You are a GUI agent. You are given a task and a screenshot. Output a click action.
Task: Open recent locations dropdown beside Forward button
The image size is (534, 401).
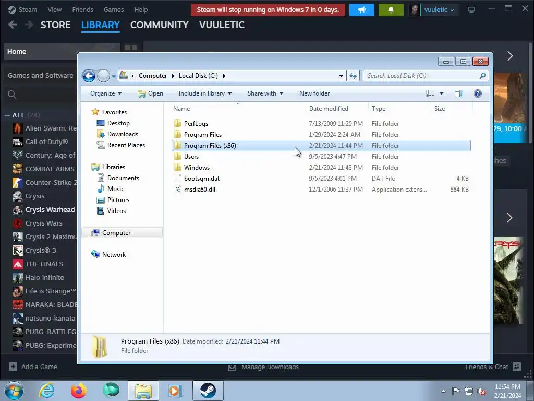coord(114,76)
